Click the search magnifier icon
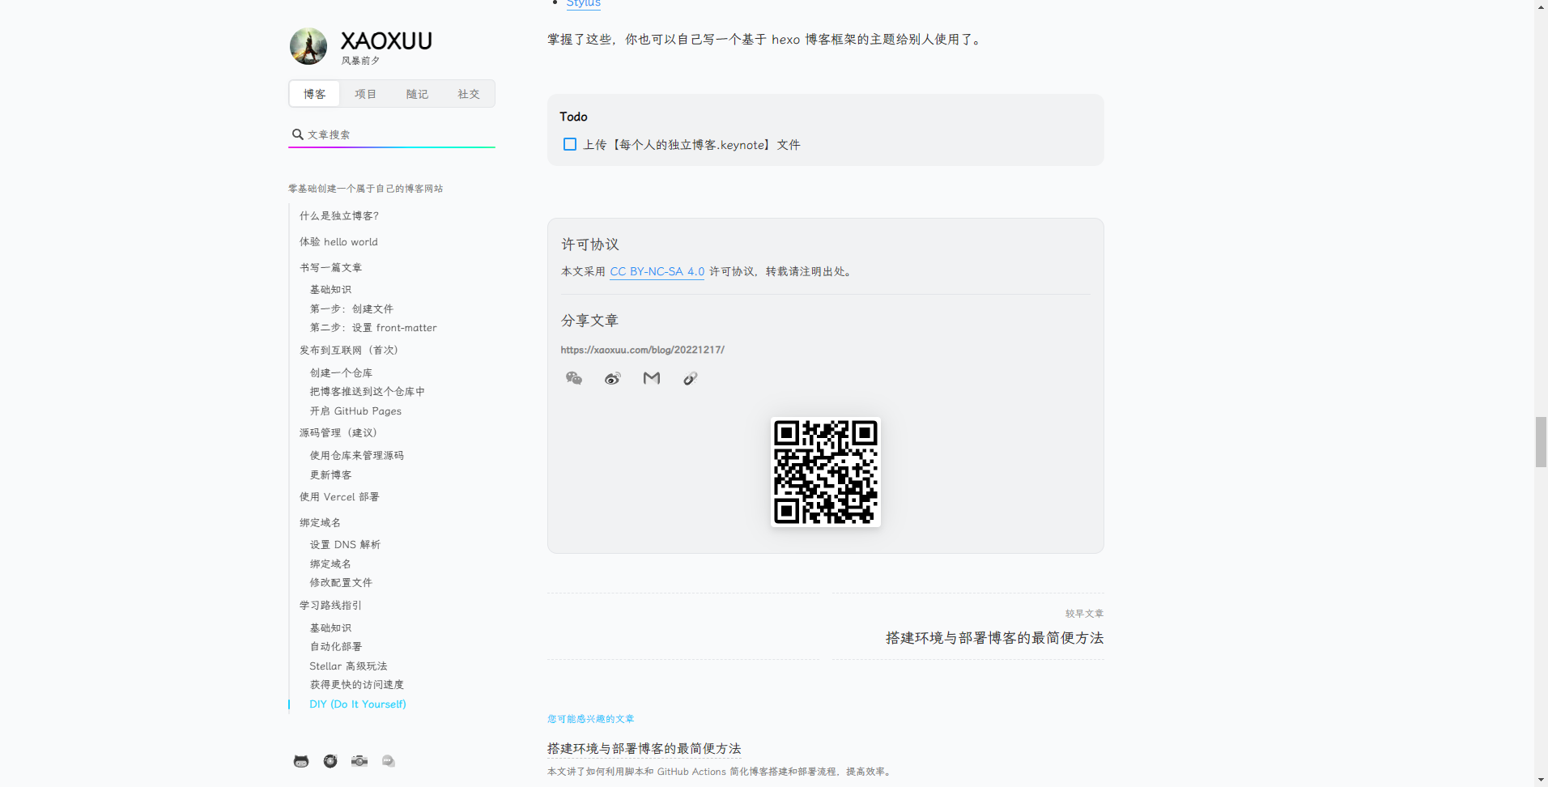The image size is (1548, 787). (297, 134)
